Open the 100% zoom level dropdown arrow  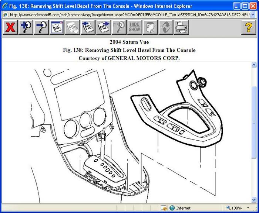pyautogui.click(x=248, y=208)
